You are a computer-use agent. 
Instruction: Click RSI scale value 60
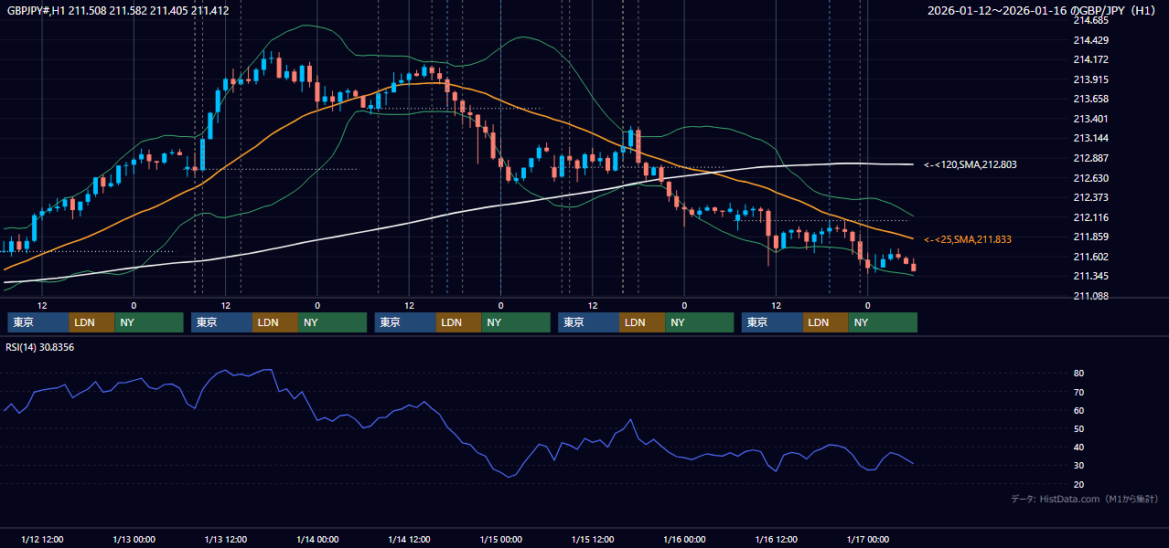[1079, 410]
